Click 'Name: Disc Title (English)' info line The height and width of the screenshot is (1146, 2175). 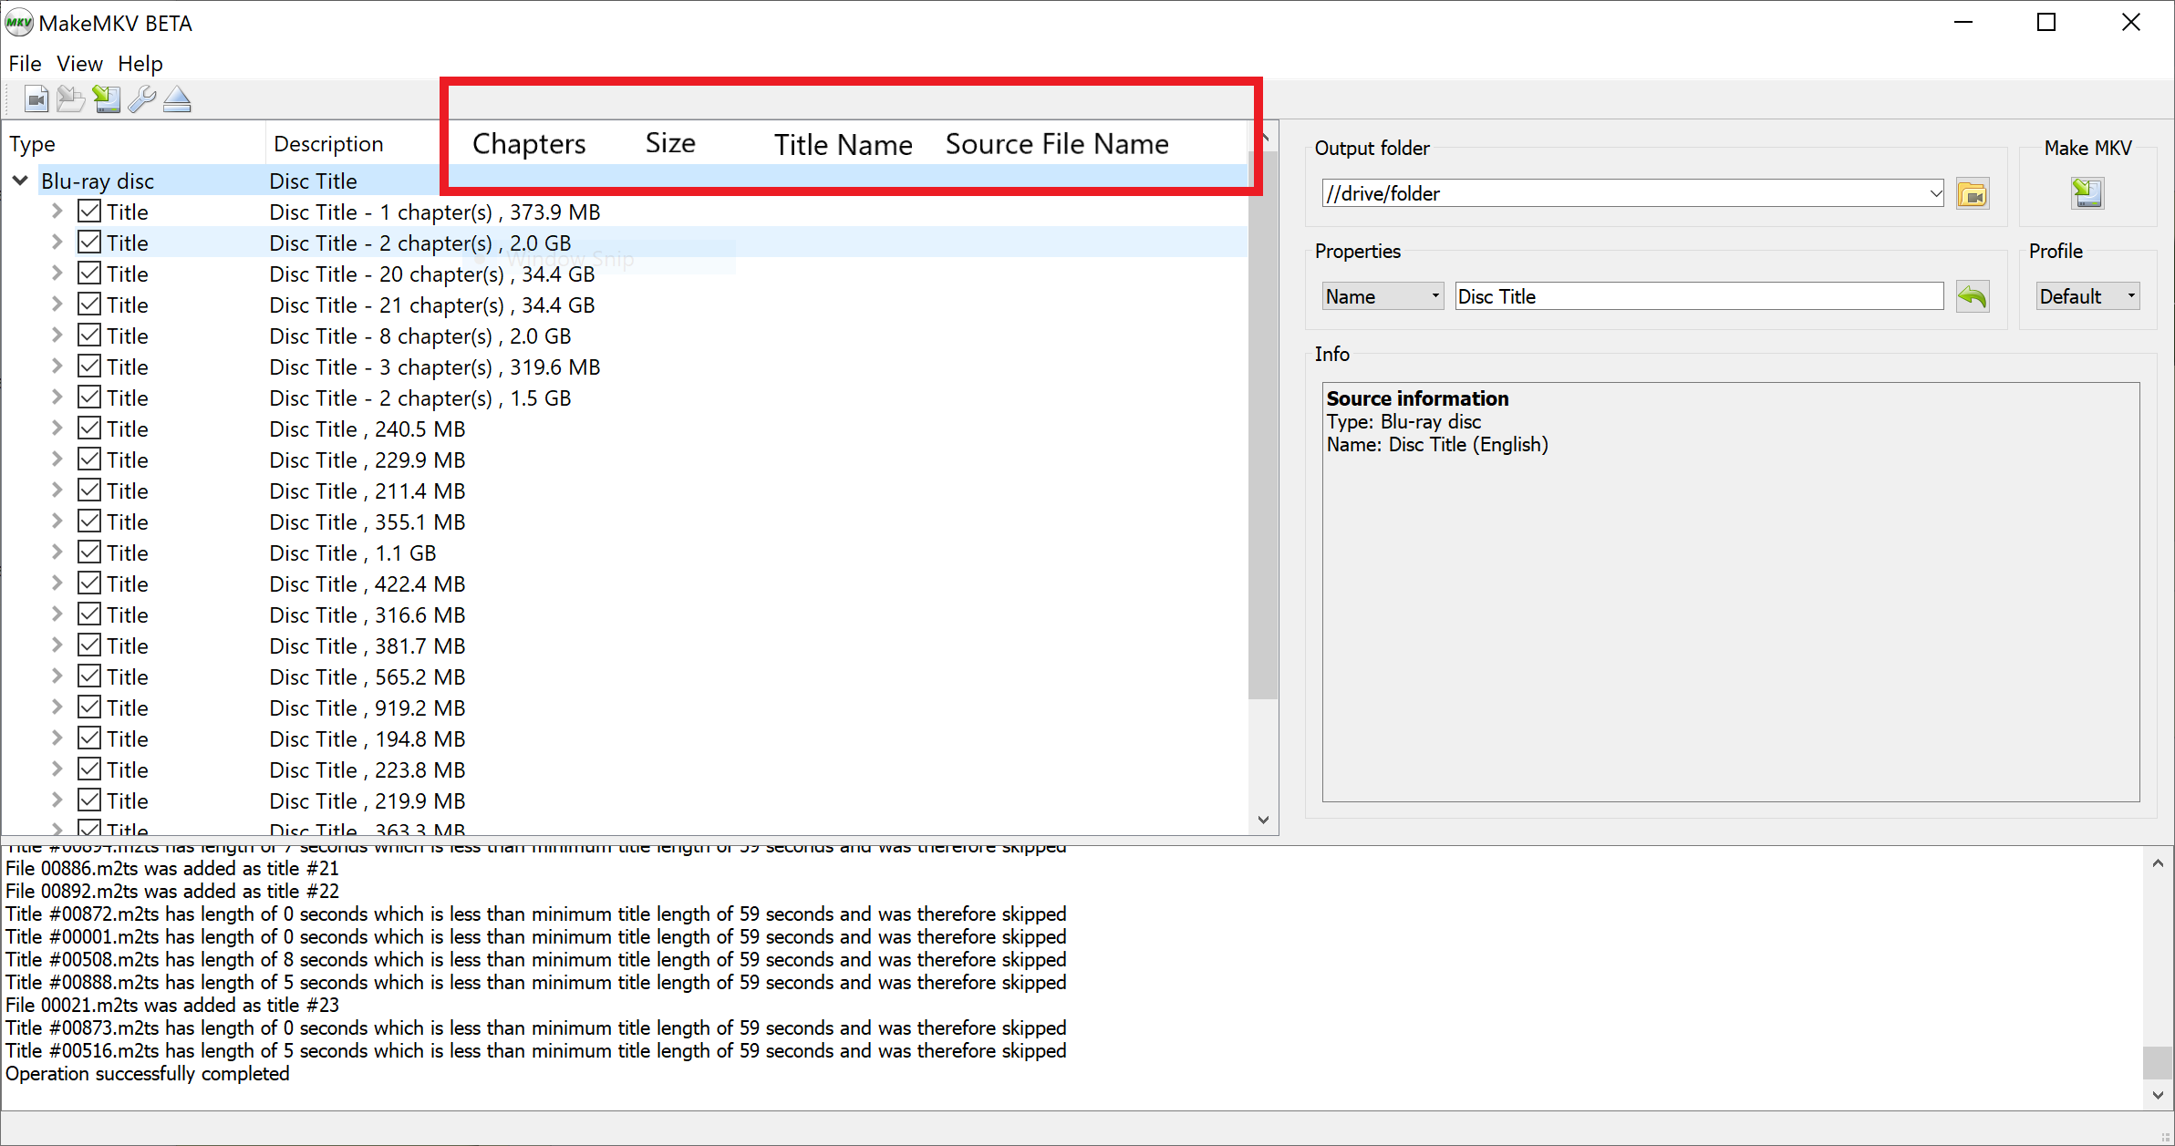(x=1437, y=445)
